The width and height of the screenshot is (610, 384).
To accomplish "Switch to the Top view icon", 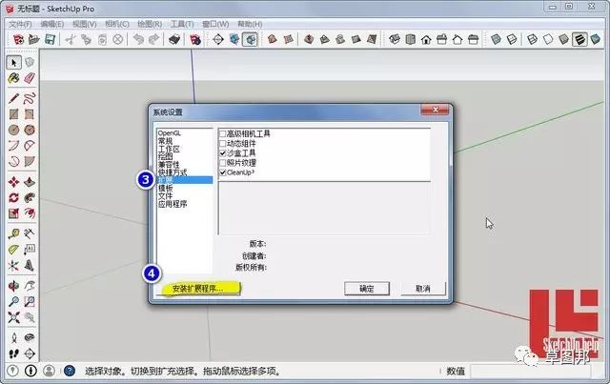I will pyautogui.click(x=411, y=39).
